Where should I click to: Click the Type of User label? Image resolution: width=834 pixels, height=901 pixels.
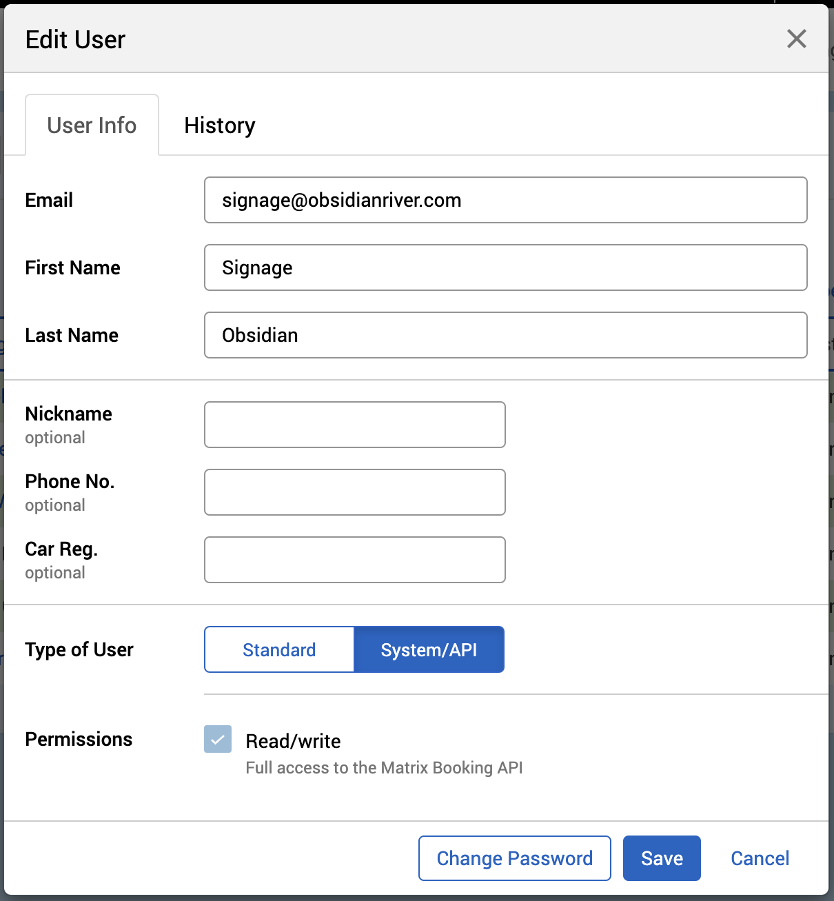(x=79, y=649)
